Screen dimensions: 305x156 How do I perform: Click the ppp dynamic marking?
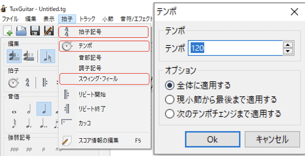coord(14,149)
